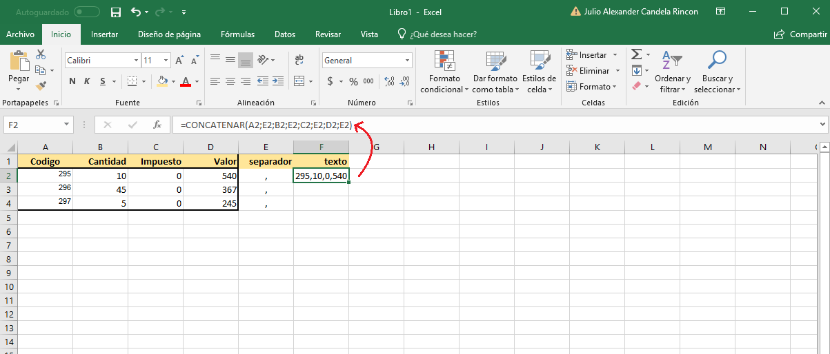Apply the yellow fill color swatch
The image size is (830, 354).
point(162,81)
